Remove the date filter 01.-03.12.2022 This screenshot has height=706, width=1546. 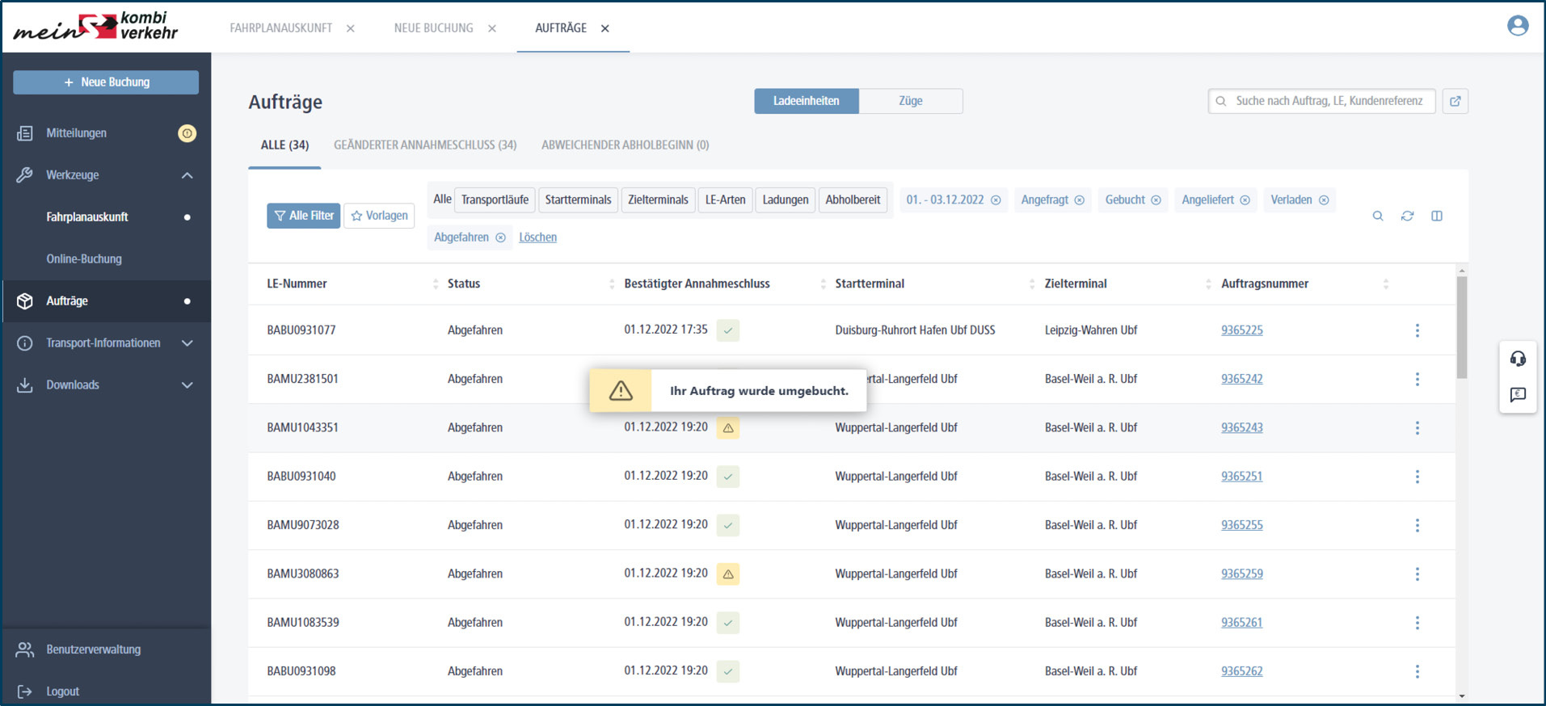coord(996,200)
